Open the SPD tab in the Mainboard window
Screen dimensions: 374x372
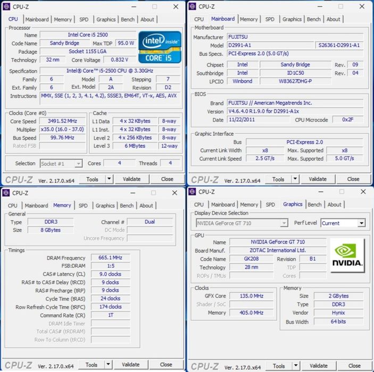pyautogui.click(x=270, y=19)
